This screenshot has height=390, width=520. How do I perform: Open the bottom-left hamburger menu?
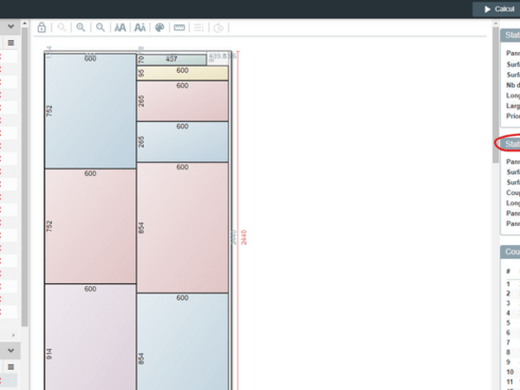click(x=11, y=367)
